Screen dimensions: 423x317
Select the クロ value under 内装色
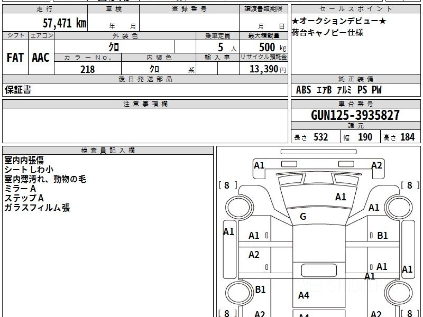154,69
